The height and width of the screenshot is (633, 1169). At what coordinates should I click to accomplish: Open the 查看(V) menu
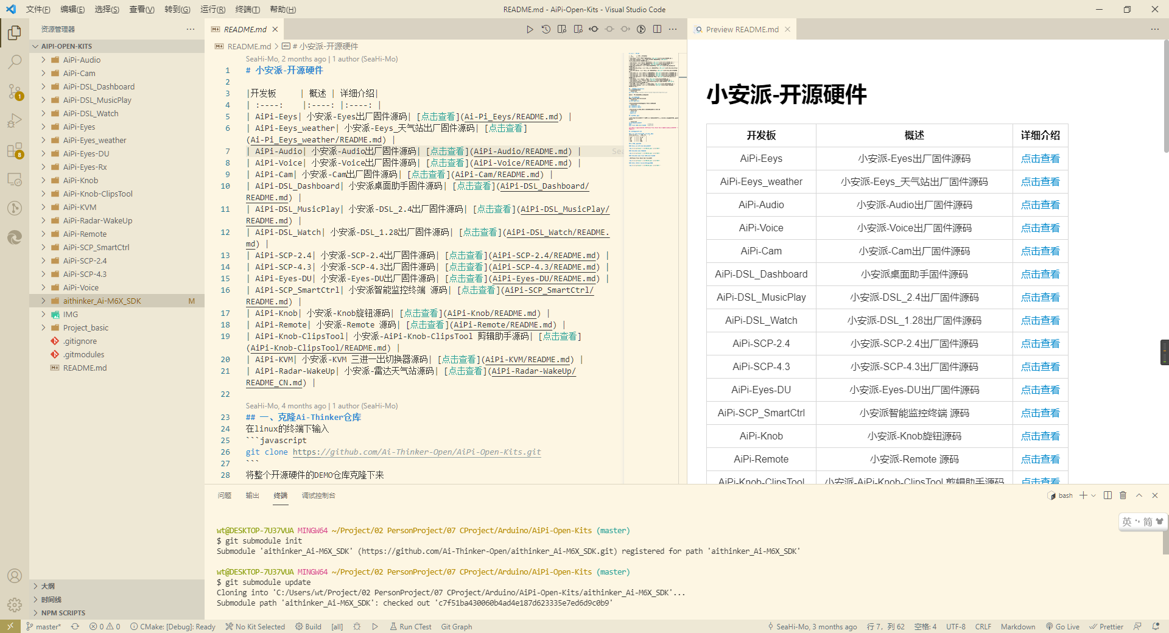tap(141, 9)
